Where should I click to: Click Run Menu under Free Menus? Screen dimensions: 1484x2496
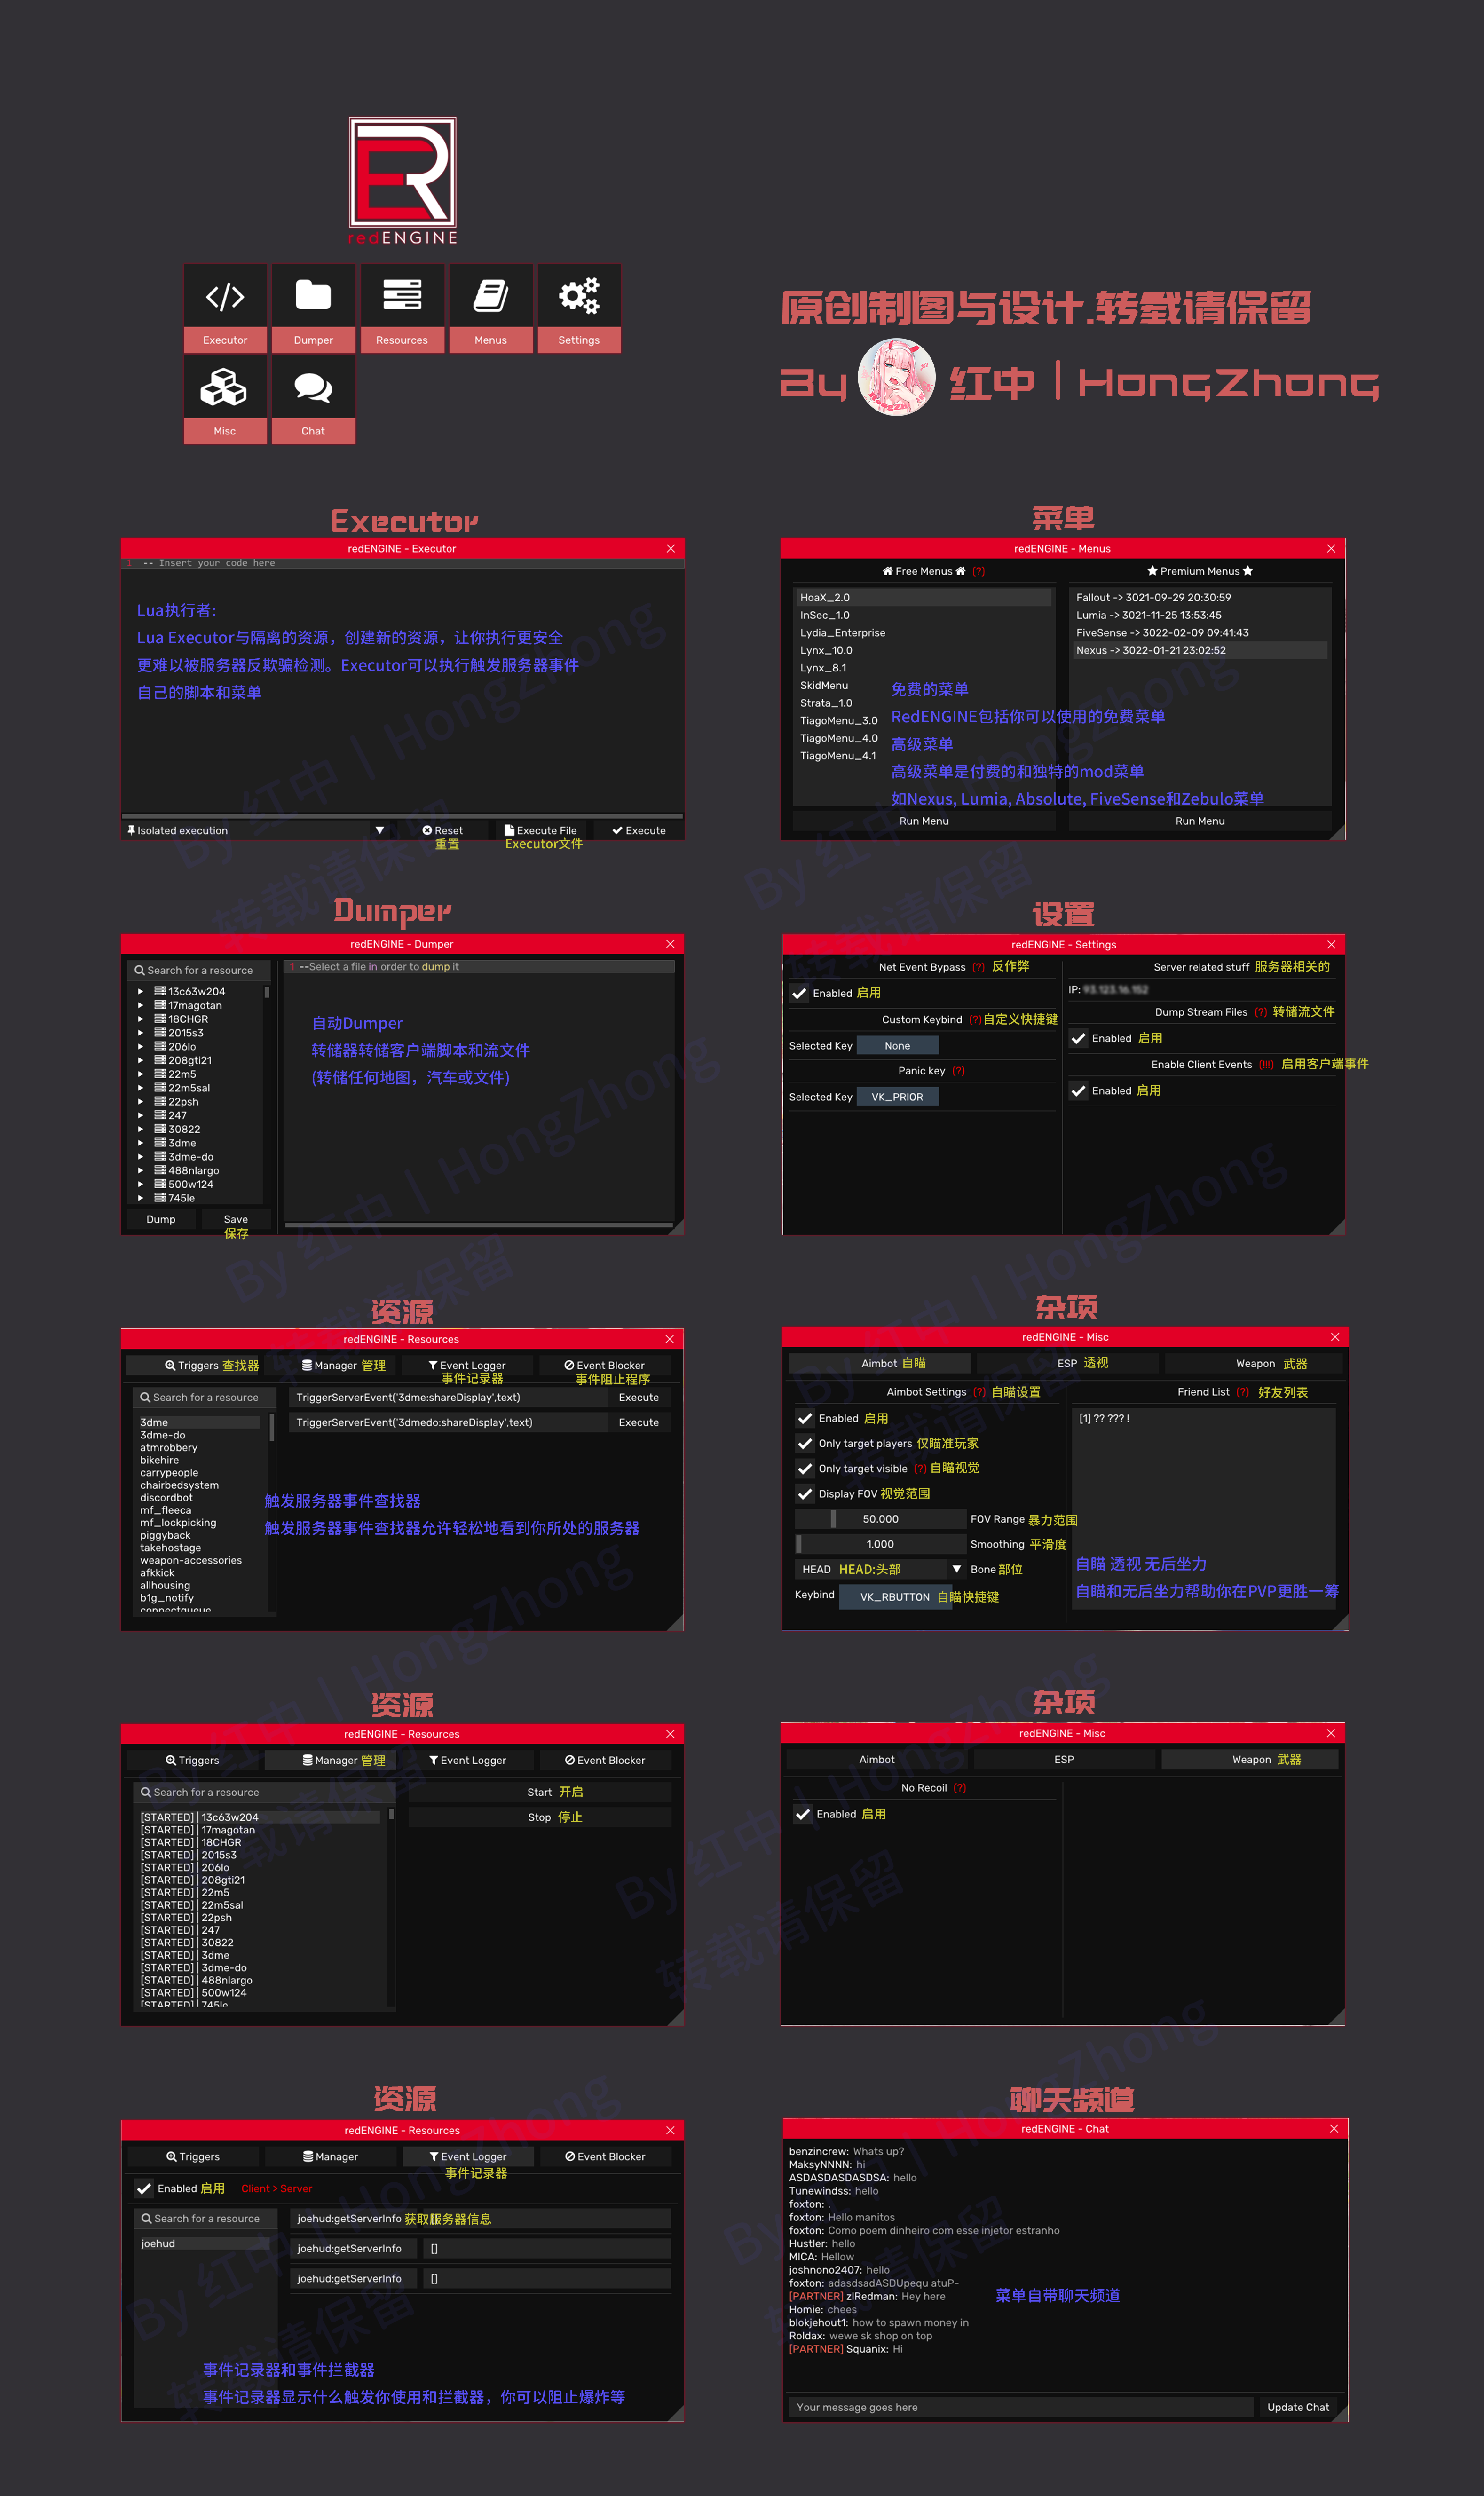923,821
